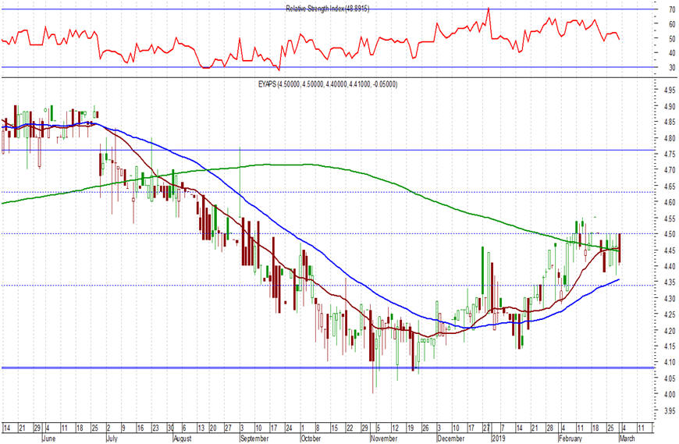This screenshot has width=679, height=444.
Task: Click date label 16 on the time axis
Action: [140, 428]
